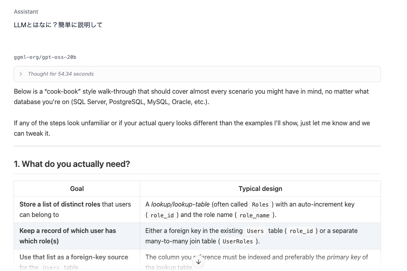Click the "Users" code chip in second row

point(255,231)
